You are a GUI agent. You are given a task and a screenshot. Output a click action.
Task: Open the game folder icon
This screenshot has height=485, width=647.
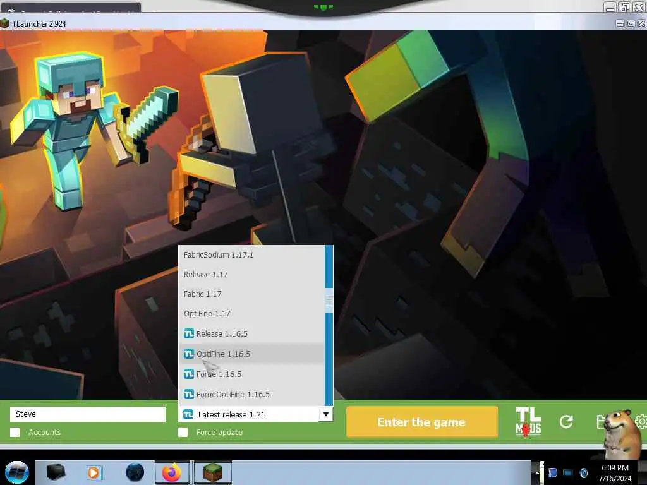click(x=602, y=422)
